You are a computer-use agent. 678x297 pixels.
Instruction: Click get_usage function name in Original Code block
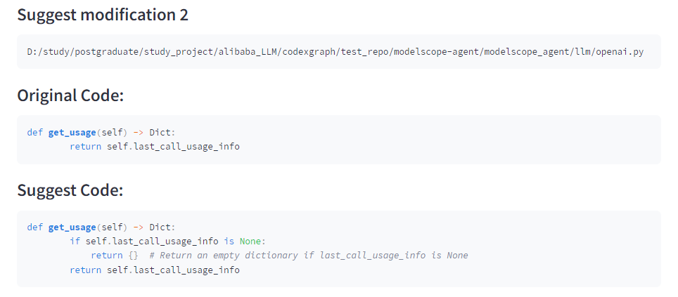[x=71, y=132]
